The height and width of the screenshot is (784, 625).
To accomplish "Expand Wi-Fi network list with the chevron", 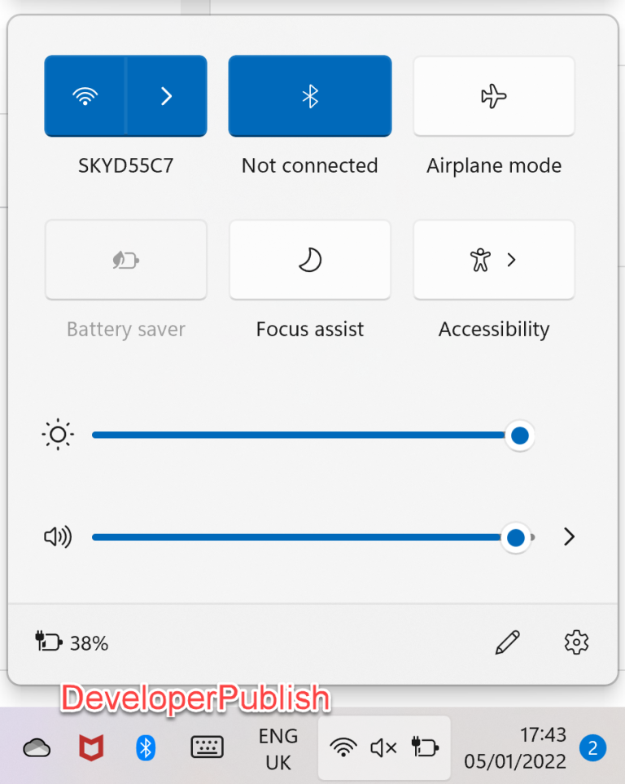I will (x=166, y=95).
